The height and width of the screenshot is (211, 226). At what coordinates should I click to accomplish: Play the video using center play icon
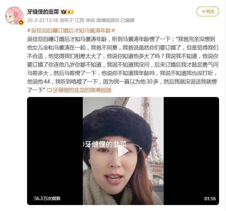(123, 151)
